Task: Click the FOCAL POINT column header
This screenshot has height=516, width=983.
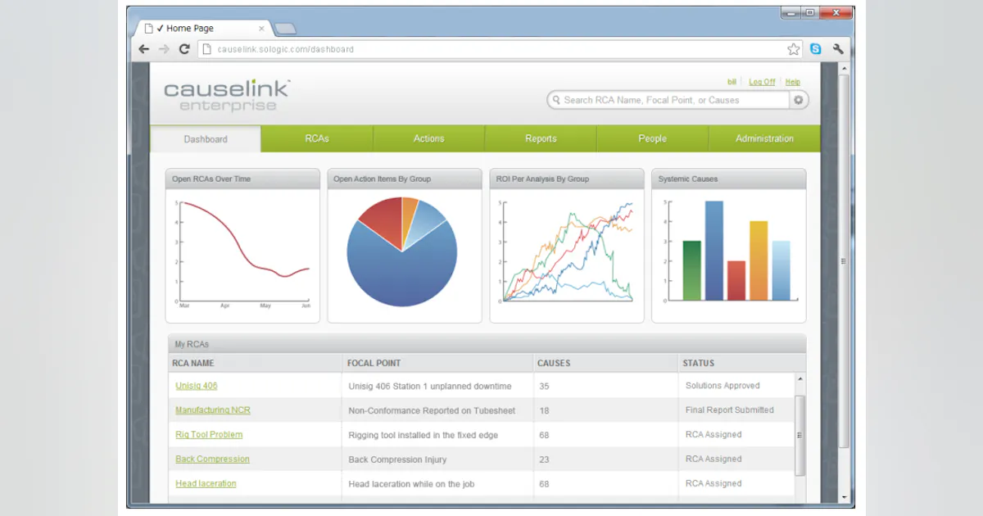Action: 374,363
